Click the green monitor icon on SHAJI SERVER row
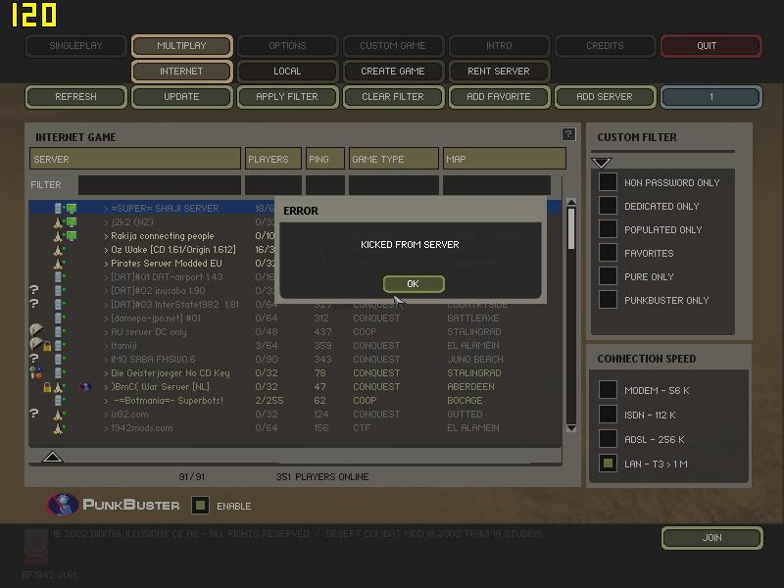Viewport: 784px width, 588px height. click(x=72, y=208)
